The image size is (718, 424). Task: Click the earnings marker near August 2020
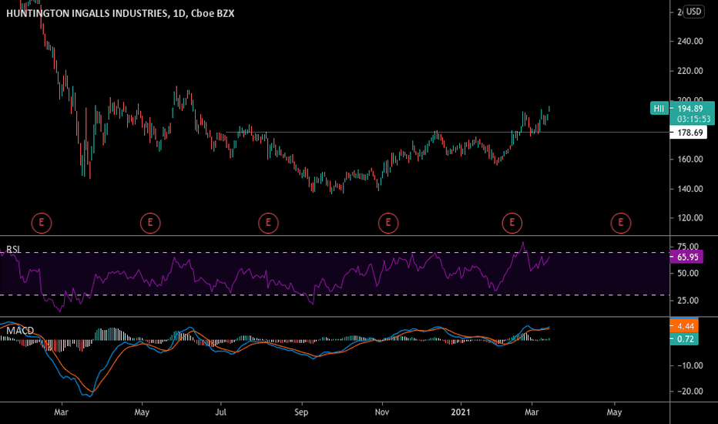[268, 224]
